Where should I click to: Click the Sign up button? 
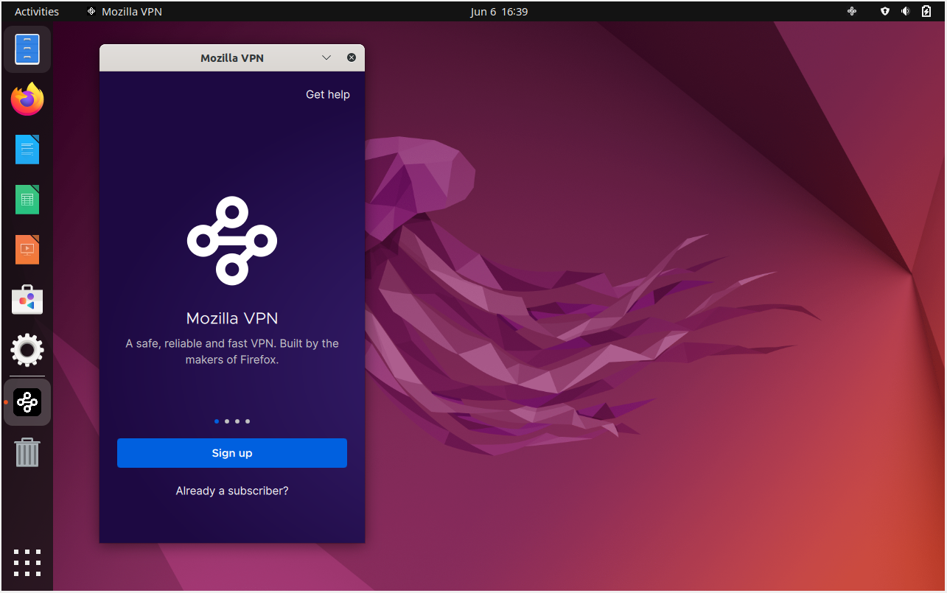[x=232, y=453]
